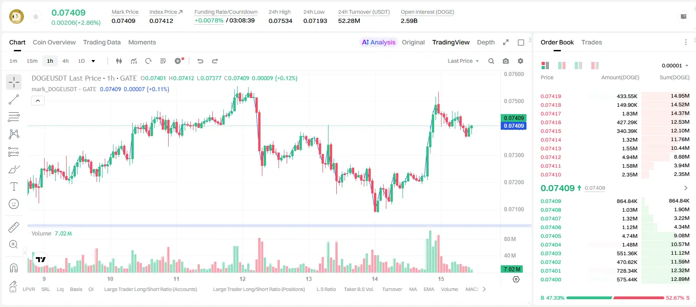
Task: Expand chart to fullscreen
Action: click(506, 42)
